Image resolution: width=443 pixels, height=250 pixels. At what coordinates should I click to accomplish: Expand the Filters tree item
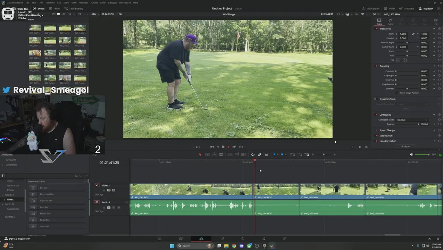point(5,200)
